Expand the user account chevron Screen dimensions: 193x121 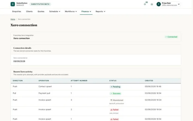[179, 4]
